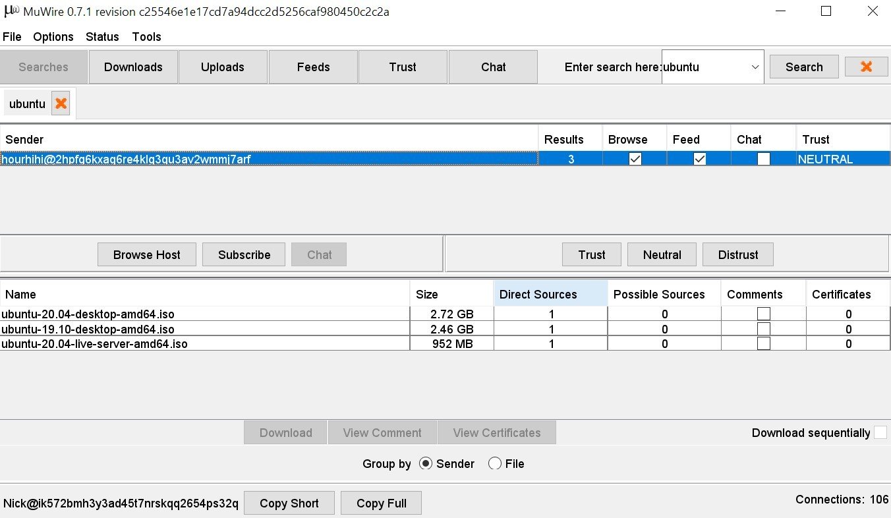Switch to the Feeds pane
891x518 pixels.
click(314, 67)
